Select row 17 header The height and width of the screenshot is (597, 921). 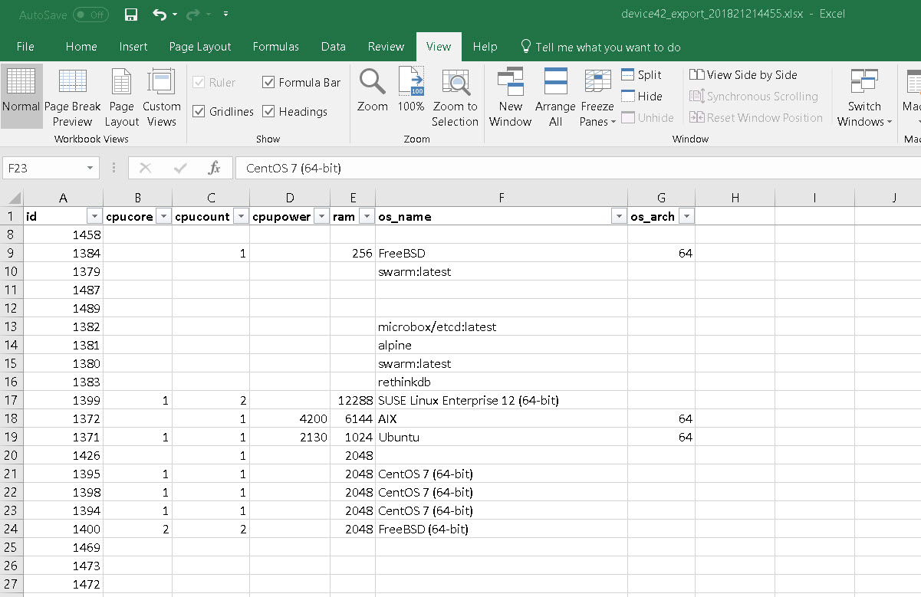(12, 400)
